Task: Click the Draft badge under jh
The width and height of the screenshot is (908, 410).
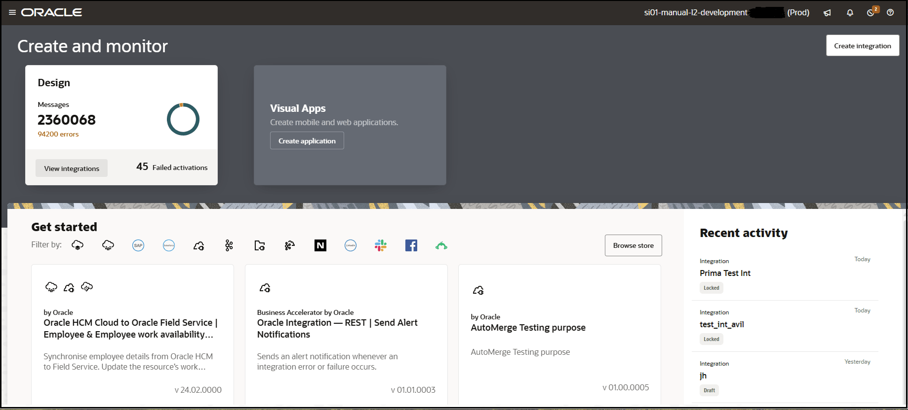Action: coord(709,390)
